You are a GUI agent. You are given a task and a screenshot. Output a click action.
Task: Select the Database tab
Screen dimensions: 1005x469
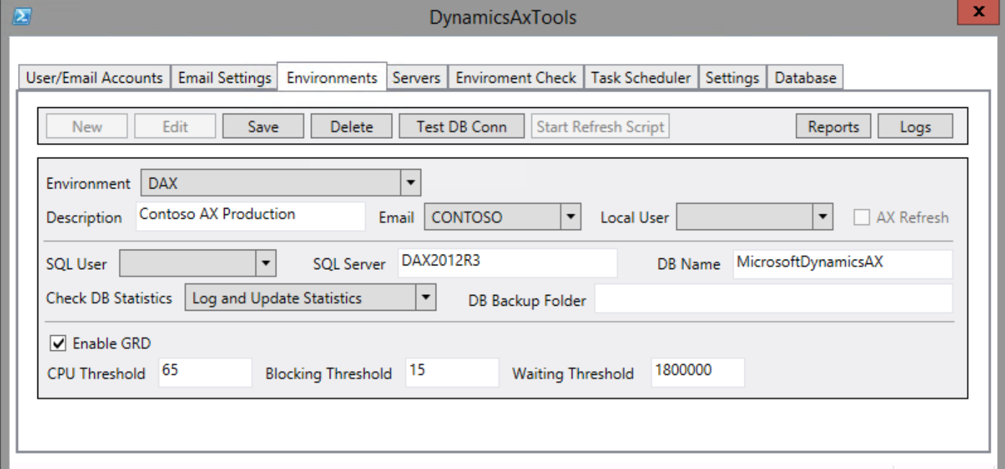805,78
